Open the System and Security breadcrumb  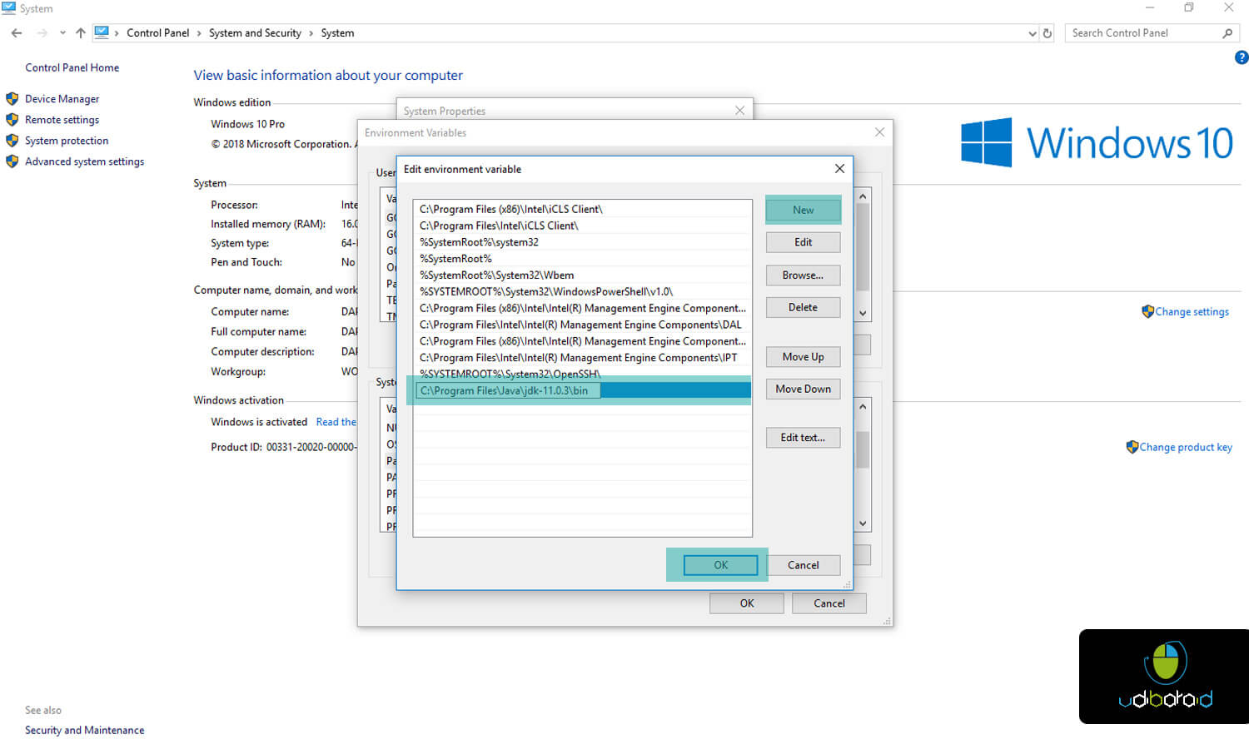click(255, 33)
